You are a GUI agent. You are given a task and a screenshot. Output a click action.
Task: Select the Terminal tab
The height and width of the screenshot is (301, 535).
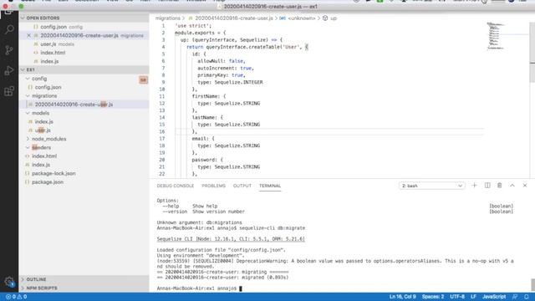coord(270,186)
